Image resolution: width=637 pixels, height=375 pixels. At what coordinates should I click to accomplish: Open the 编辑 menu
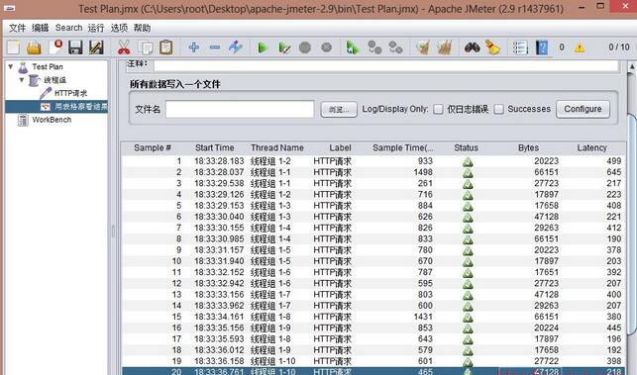tap(41, 28)
